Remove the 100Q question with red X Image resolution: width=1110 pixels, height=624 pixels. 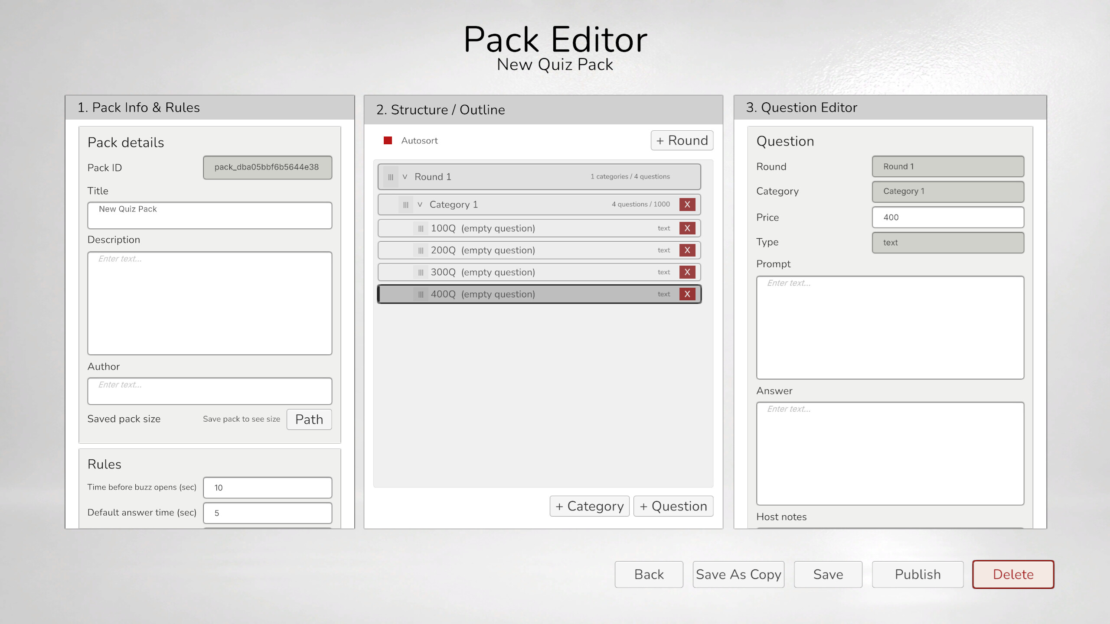687,228
